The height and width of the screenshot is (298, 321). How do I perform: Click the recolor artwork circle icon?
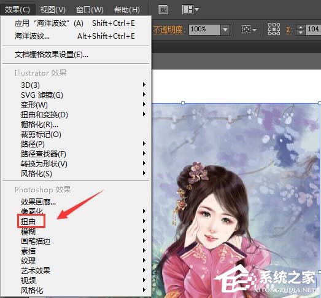coord(246,29)
